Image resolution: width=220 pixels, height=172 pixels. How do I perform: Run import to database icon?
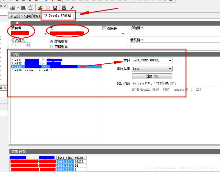pos(64,8)
